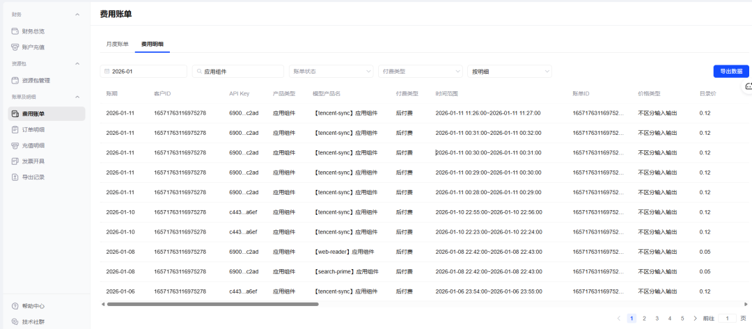Open 技术社群 link
This screenshot has height=329, width=752.
(x=33, y=322)
